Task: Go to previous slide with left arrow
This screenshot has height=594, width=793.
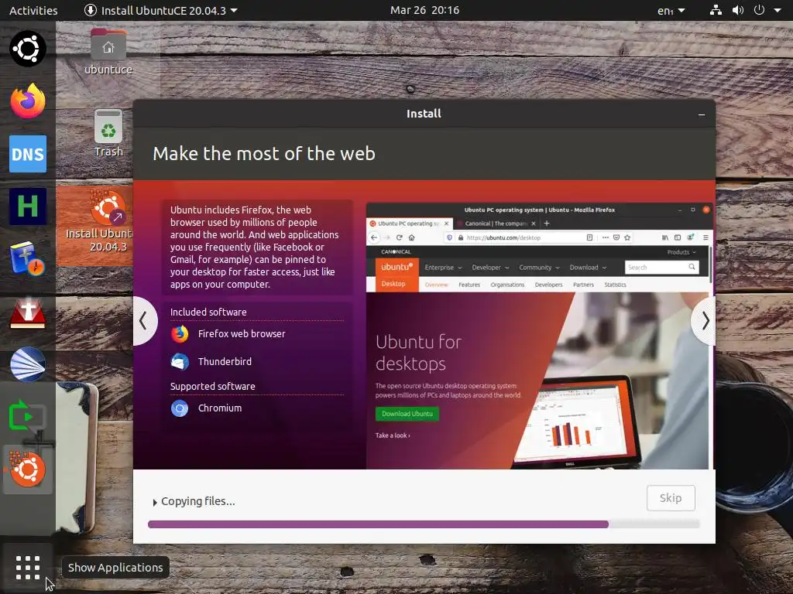Action: (x=143, y=321)
